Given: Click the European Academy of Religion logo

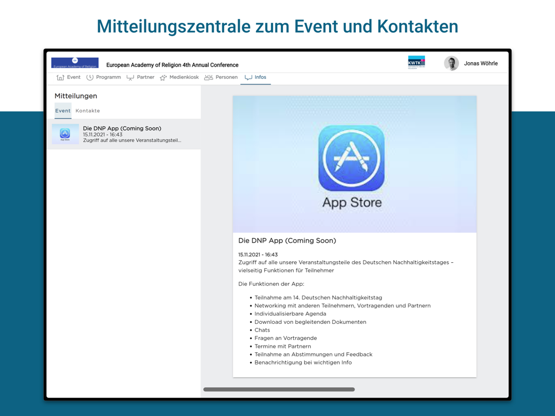Looking at the screenshot, I should (75, 63).
